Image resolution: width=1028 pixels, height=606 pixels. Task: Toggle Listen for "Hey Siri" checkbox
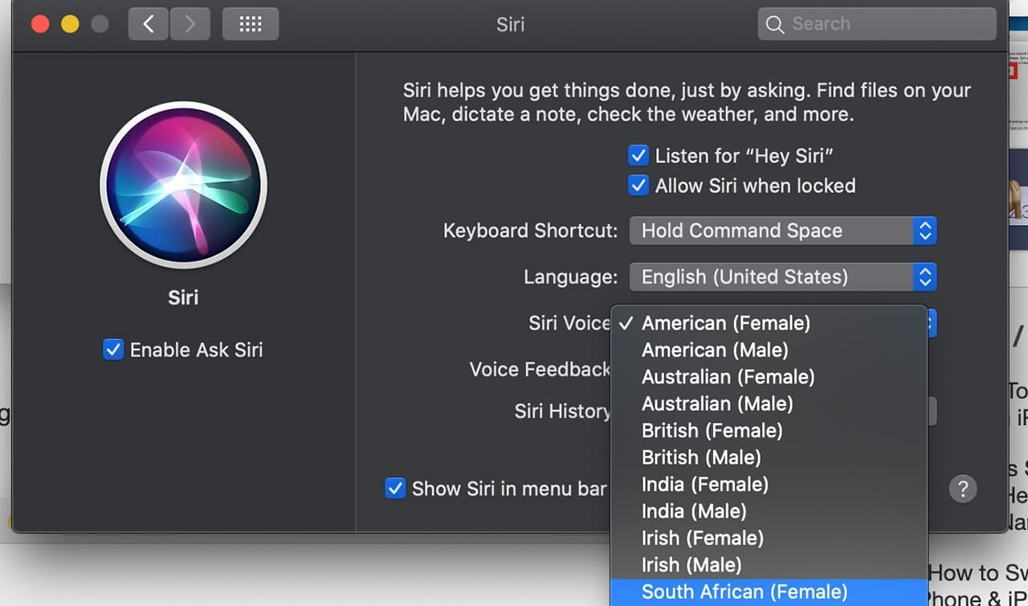click(x=638, y=156)
